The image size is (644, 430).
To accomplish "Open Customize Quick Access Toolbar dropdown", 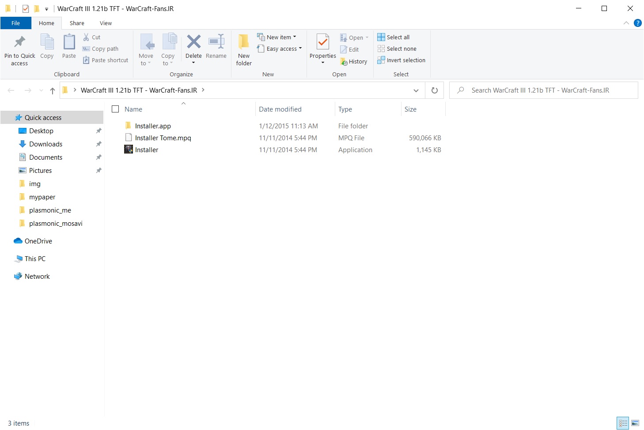I will coord(46,9).
